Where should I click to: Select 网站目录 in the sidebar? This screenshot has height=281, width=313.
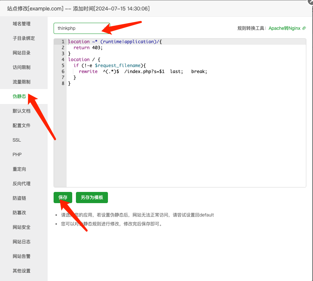pos(22,53)
